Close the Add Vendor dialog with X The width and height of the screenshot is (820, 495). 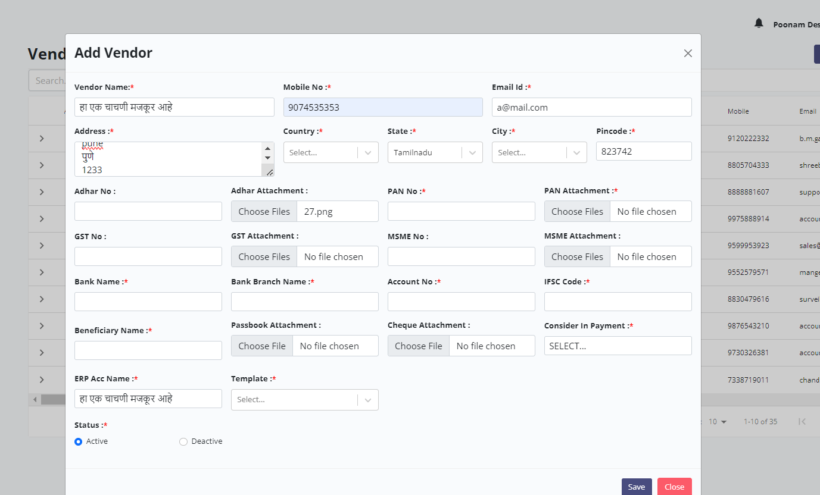point(688,53)
